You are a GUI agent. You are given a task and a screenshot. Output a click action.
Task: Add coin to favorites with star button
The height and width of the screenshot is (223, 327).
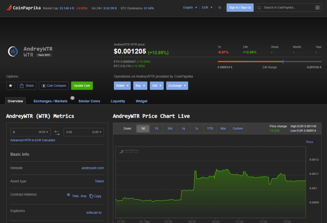[11, 86]
